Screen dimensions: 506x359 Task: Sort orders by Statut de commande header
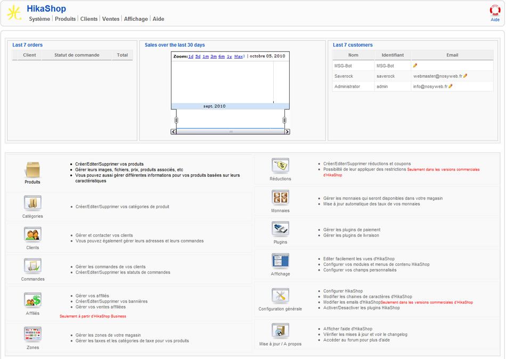(x=77, y=55)
